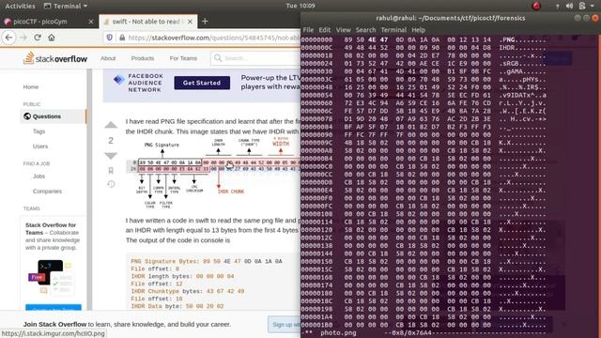Screen dimensions: 601x338
Task: Open the Products link in header
Action: coord(142,58)
